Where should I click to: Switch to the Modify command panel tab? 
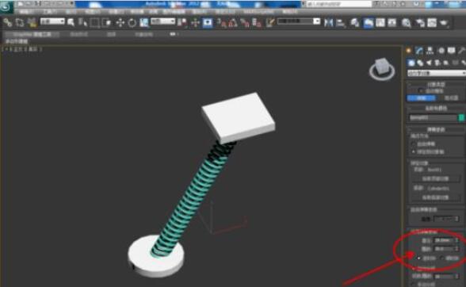pos(419,51)
